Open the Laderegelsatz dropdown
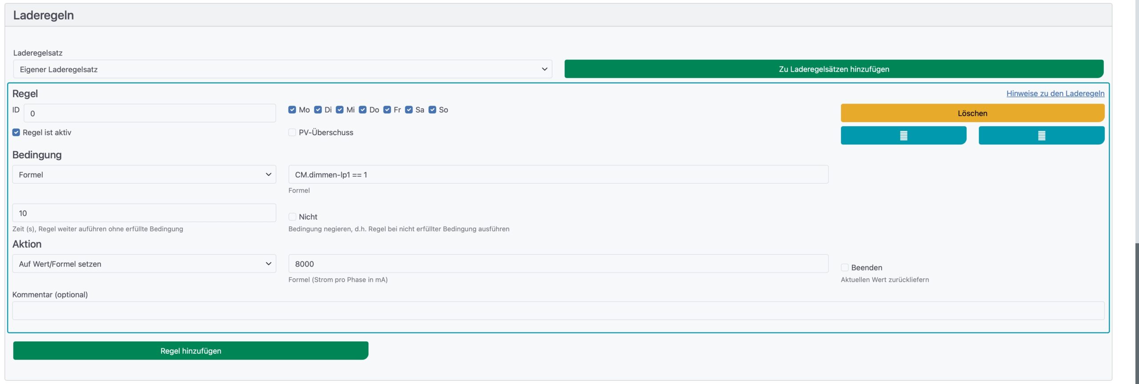Screen dimensions: 1139x384 click(x=283, y=69)
